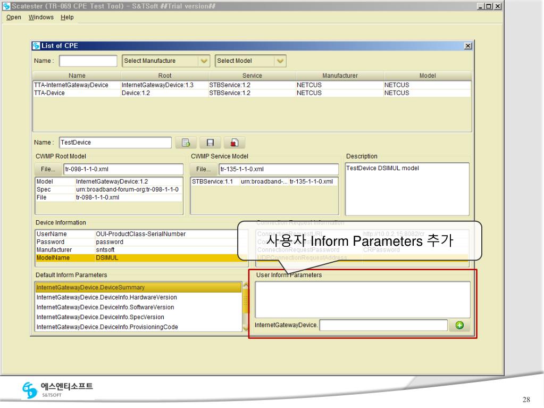Screen dimensions: 544x408
Task: Click the save floppy disk icon
Action: (210, 143)
